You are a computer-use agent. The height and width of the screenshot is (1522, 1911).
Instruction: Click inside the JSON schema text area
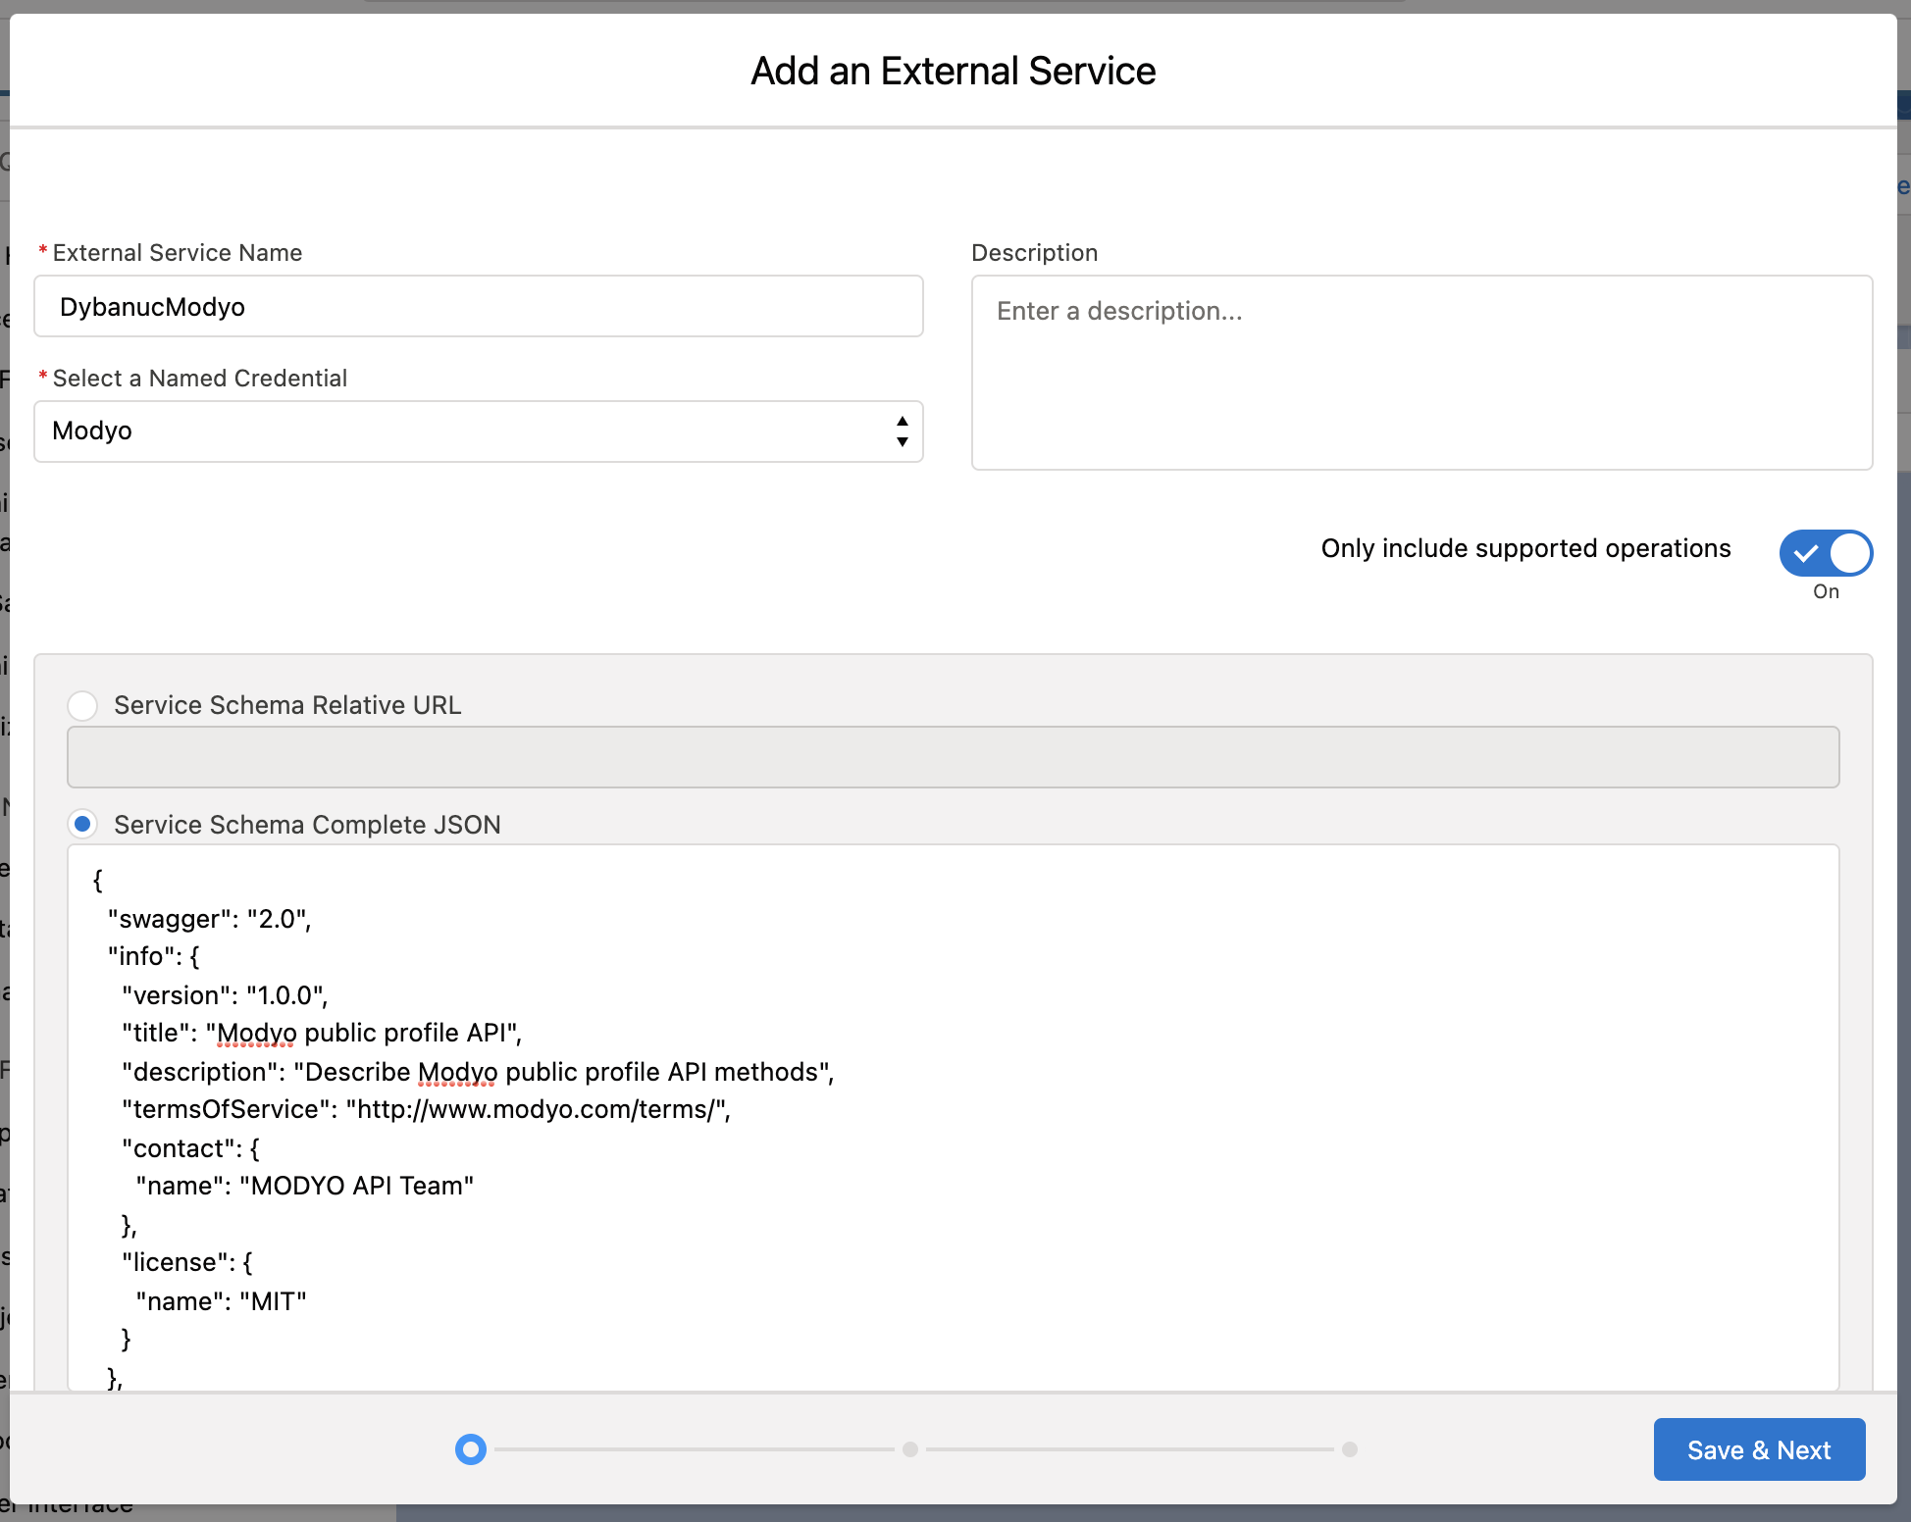click(x=953, y=1118)
